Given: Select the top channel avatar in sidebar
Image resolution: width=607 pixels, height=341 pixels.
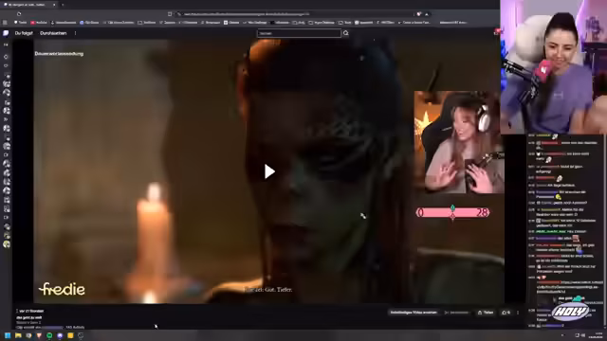Looking at the screenshot, I should pos(7,83).
